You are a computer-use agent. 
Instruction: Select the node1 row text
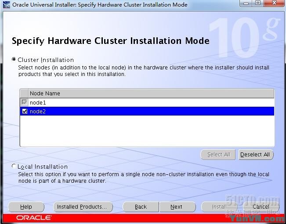pyautogui.click(x=38, y=103)
